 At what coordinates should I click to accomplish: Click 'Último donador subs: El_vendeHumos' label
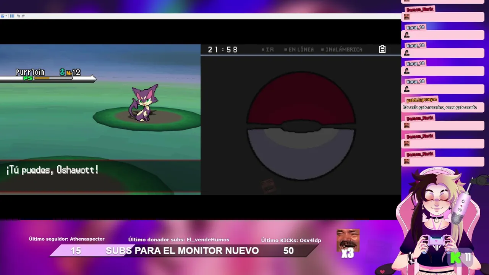(179, 240)
